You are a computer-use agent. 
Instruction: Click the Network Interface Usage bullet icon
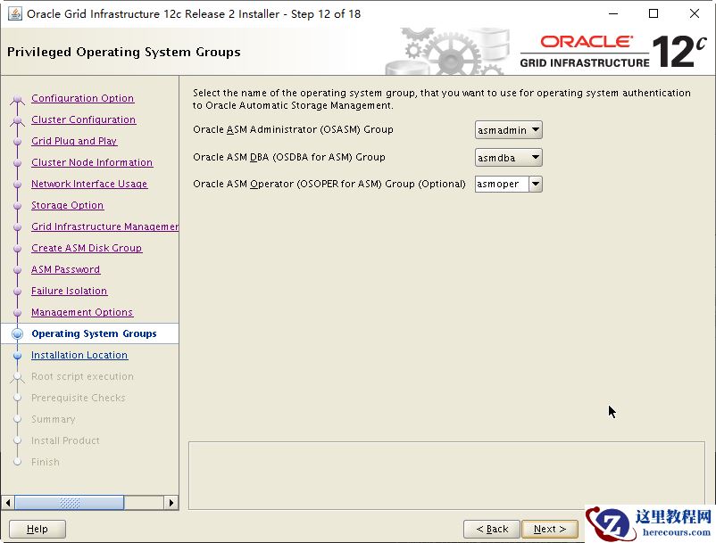pos(17,185)
